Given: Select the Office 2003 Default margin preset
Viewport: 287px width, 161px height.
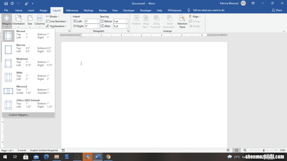Looking at the screenshot, I should pos(28,105).
